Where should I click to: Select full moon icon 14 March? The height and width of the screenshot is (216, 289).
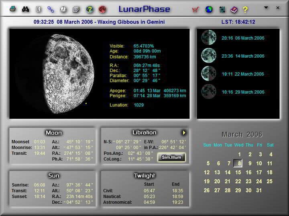coord(209,56)
